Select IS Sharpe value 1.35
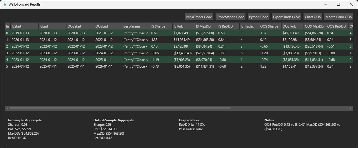The height and width of the screenshot is (148, 358). pyautogui.click(x=161, y=40)
